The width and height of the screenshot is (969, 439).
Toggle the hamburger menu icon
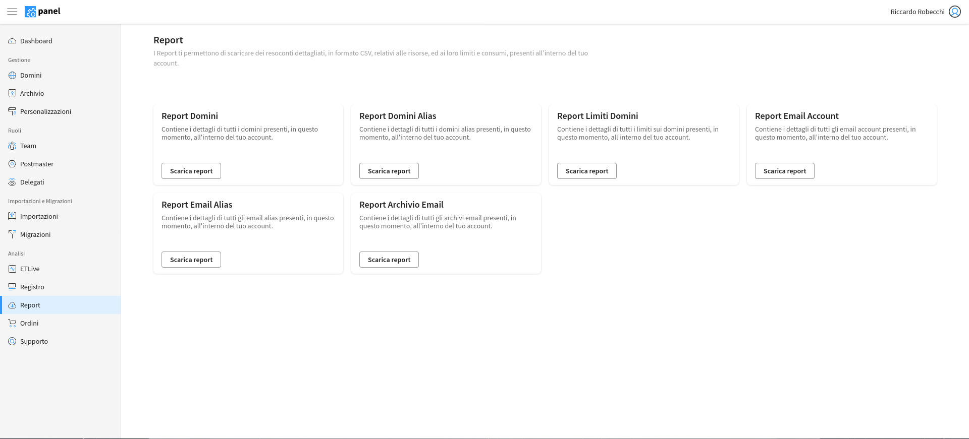12,12
